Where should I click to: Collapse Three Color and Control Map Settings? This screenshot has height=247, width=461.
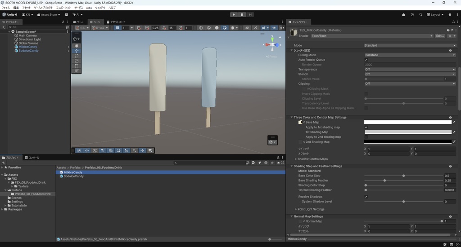292,117
